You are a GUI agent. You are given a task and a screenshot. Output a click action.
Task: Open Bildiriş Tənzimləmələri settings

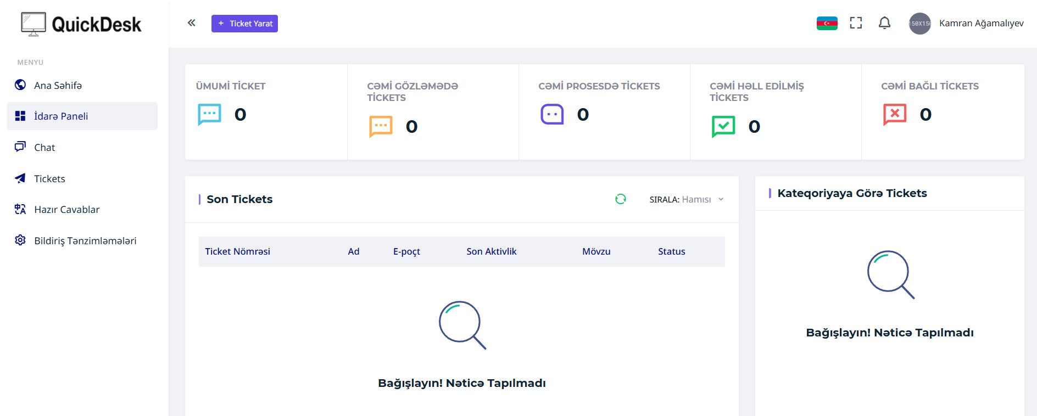click(x=85, y=240)
